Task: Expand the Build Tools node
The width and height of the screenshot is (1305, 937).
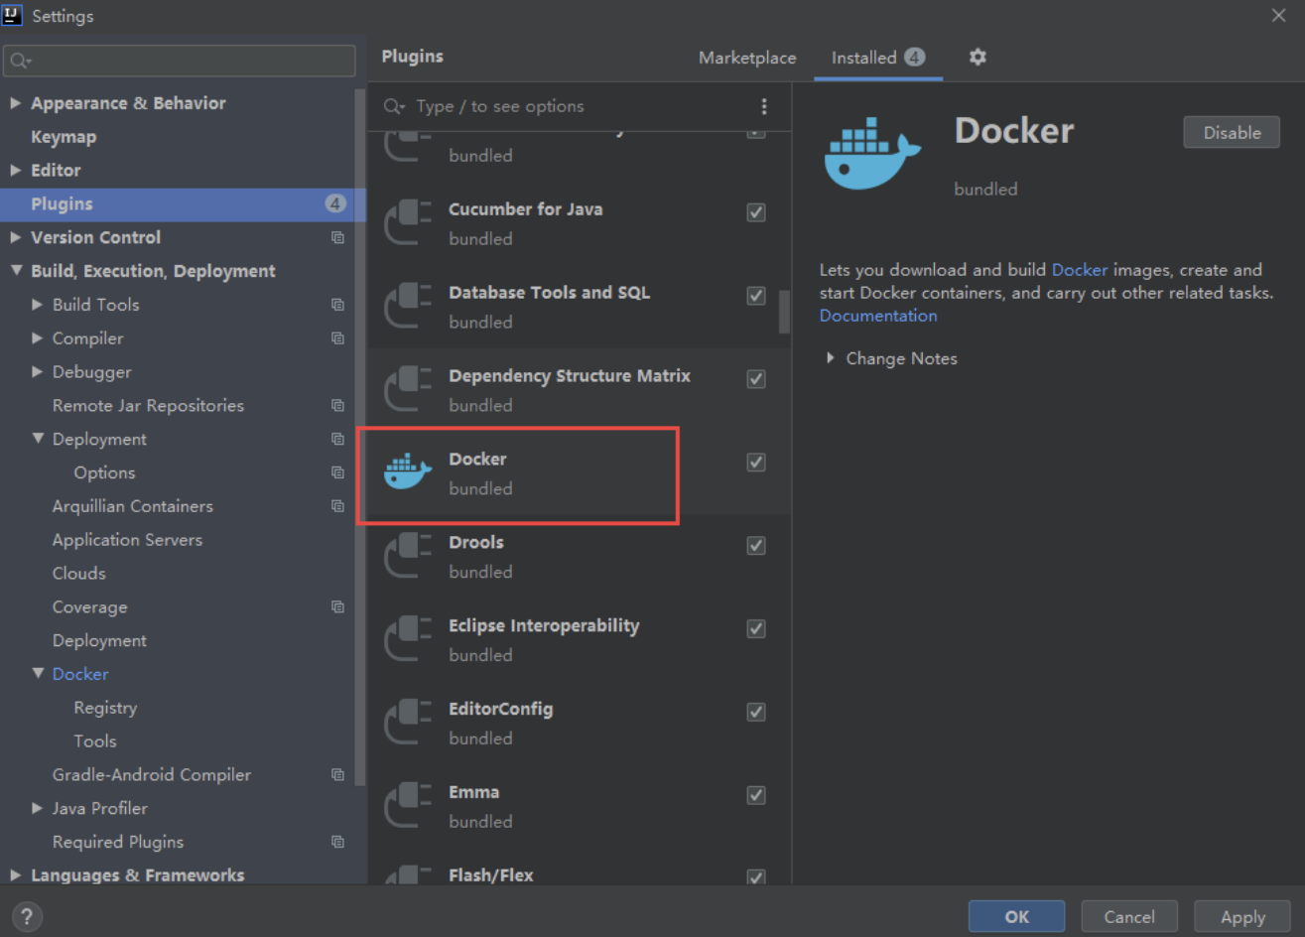Action: tap(37, 304)
